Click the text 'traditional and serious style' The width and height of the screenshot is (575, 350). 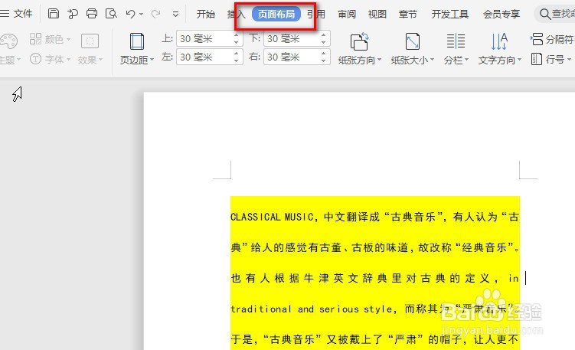pos(312,309)
